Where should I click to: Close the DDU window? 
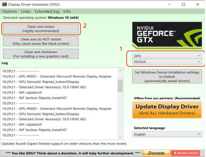tap(198, 4)
